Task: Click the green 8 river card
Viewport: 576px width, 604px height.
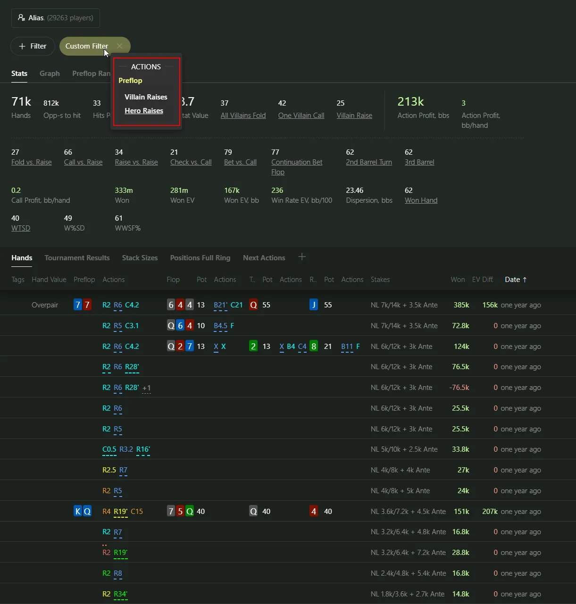Action: point(314,347)
